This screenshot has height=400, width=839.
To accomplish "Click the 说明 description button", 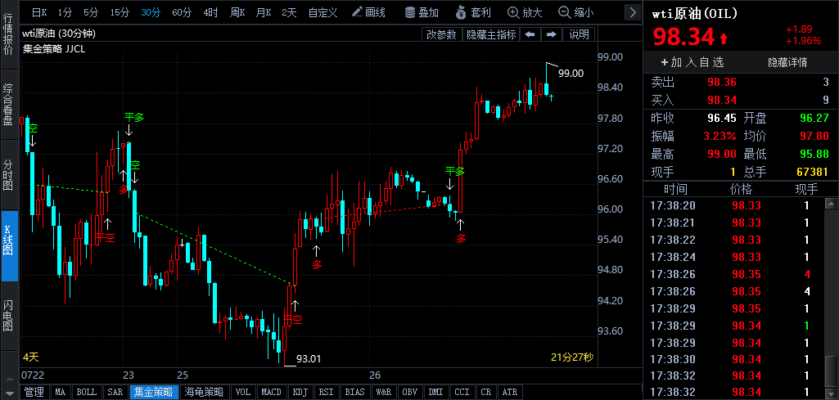I will click(579, 34).
